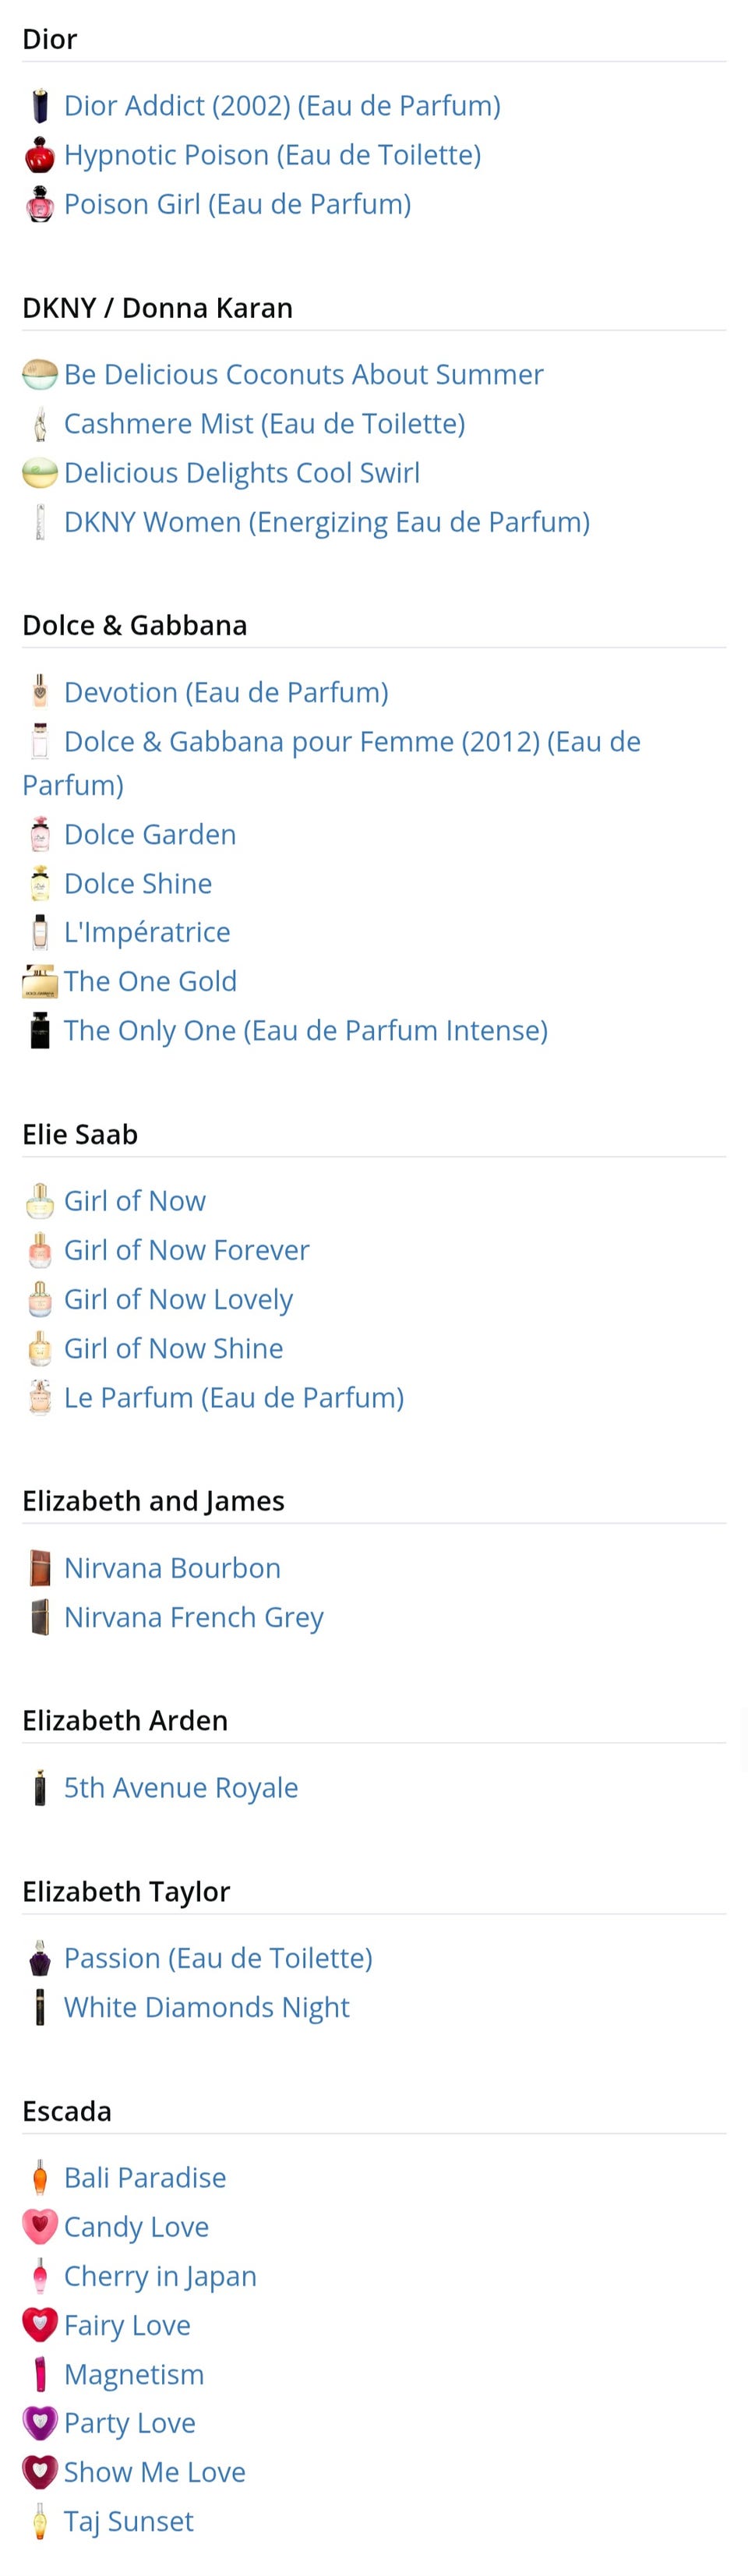Screen dimensions: 748x2576
Task: Click the Candy Love heart bottle icon
Action: tap(39, 2226)
